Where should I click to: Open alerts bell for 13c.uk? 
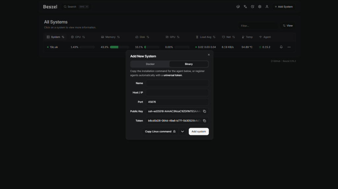(x=281, y=47)
